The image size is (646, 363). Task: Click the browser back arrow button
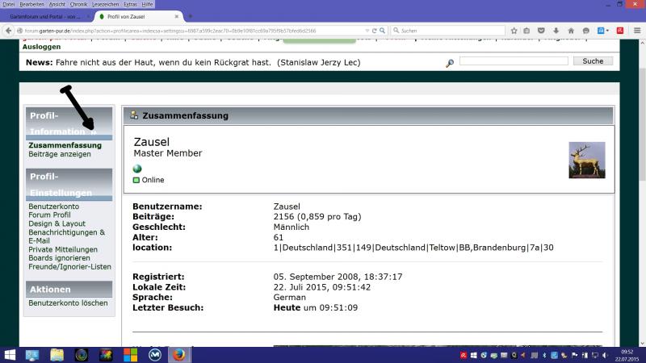coord(9,31)
